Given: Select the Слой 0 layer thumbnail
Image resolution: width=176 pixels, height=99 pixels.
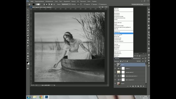Looking at the screenshot, I should pos(119,84).
